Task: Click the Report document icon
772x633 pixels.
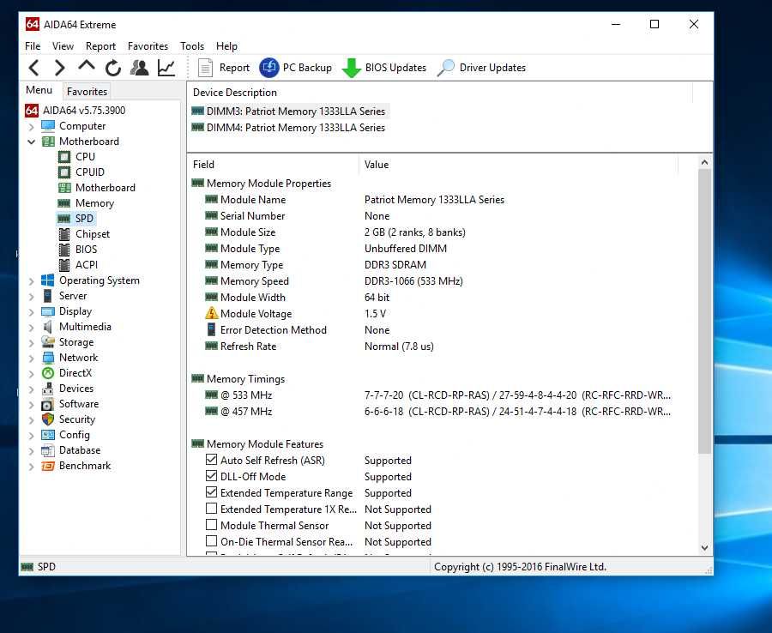Action: [205, 68]
